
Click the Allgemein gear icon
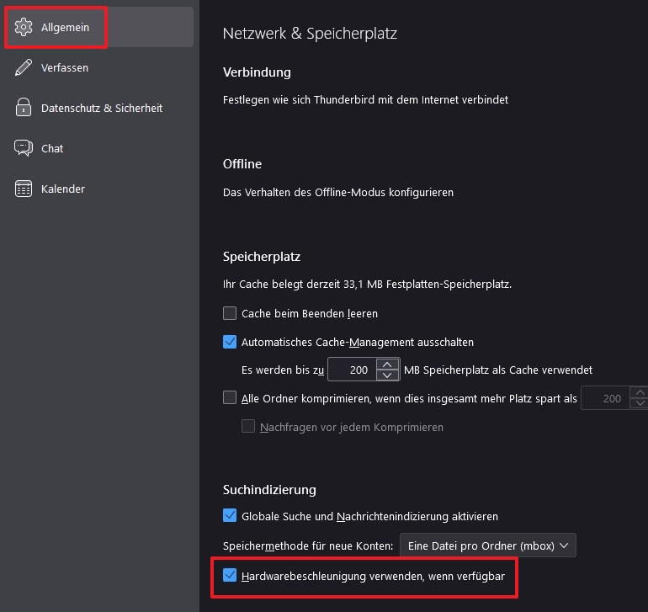pos(24,28)
